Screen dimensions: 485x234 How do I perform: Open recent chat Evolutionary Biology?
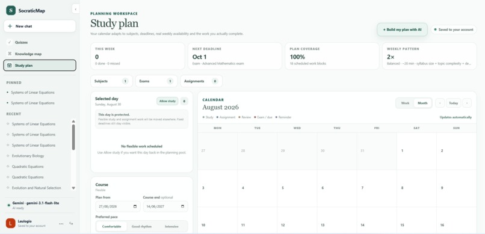pyautogui.click(x=28, y=156)
